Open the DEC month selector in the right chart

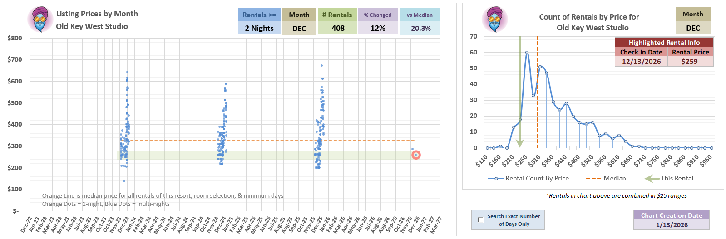click(693, 28)
